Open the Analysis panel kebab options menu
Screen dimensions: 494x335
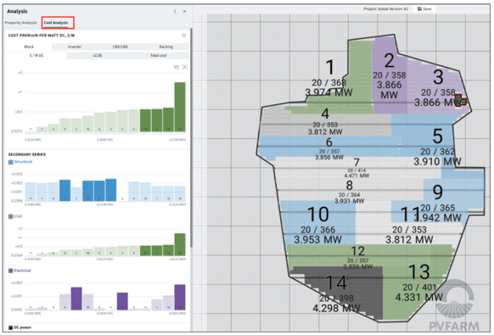click(175, 11)
